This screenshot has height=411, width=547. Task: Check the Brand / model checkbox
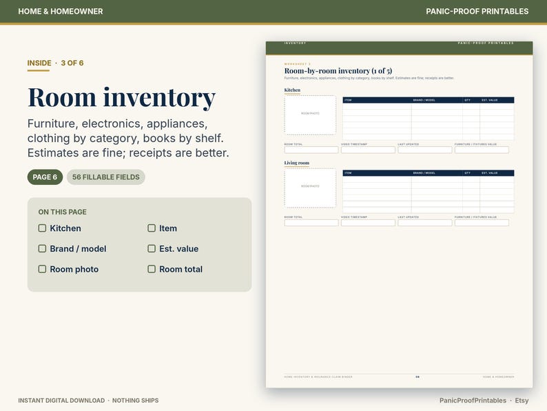tap(42, 248)
